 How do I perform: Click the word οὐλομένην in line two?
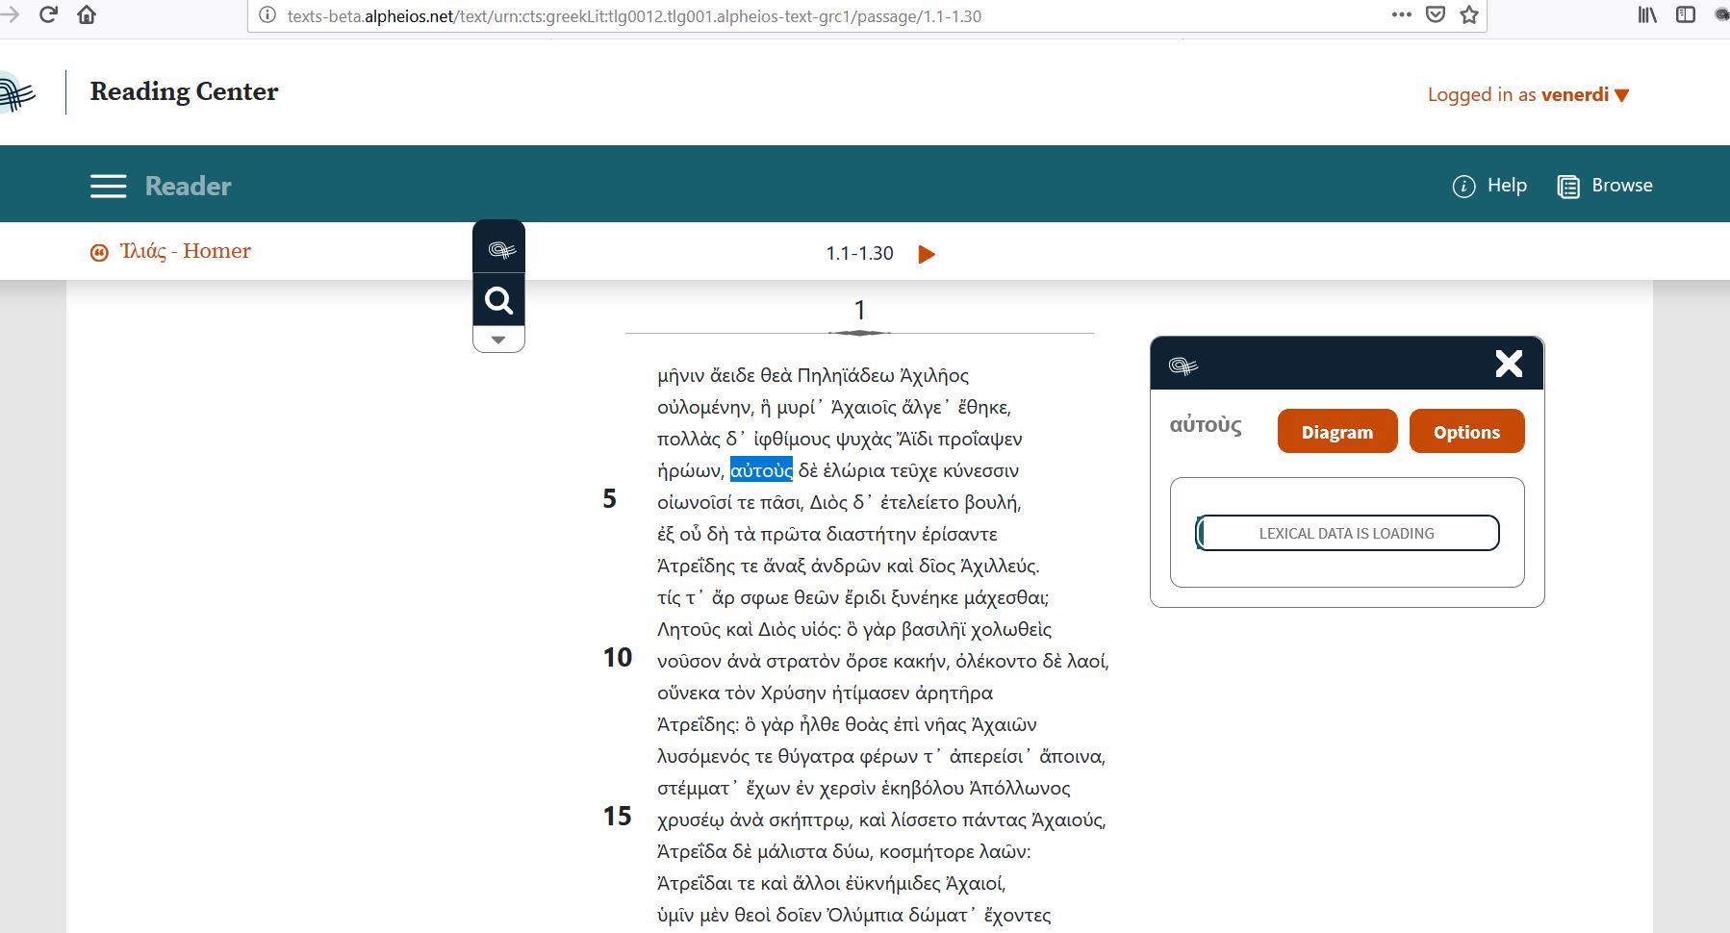[x=703, y=407]
